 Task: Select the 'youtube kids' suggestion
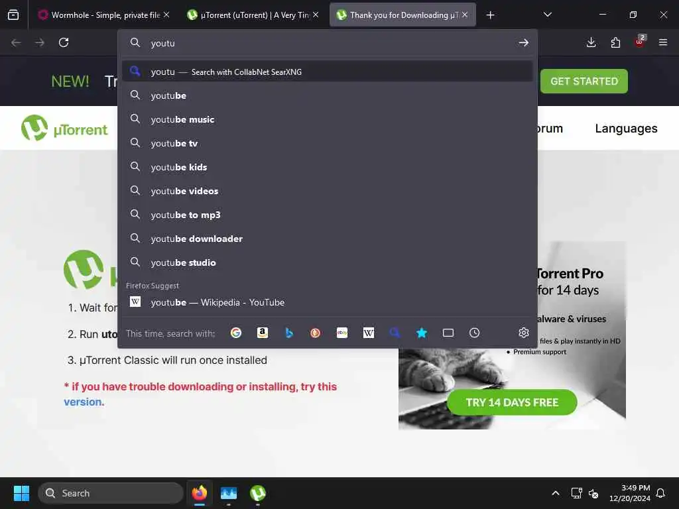point(328,167)
